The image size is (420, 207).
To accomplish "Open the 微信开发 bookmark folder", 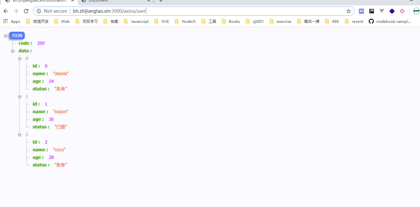I will pyautogui.click(x=37, y=21).
